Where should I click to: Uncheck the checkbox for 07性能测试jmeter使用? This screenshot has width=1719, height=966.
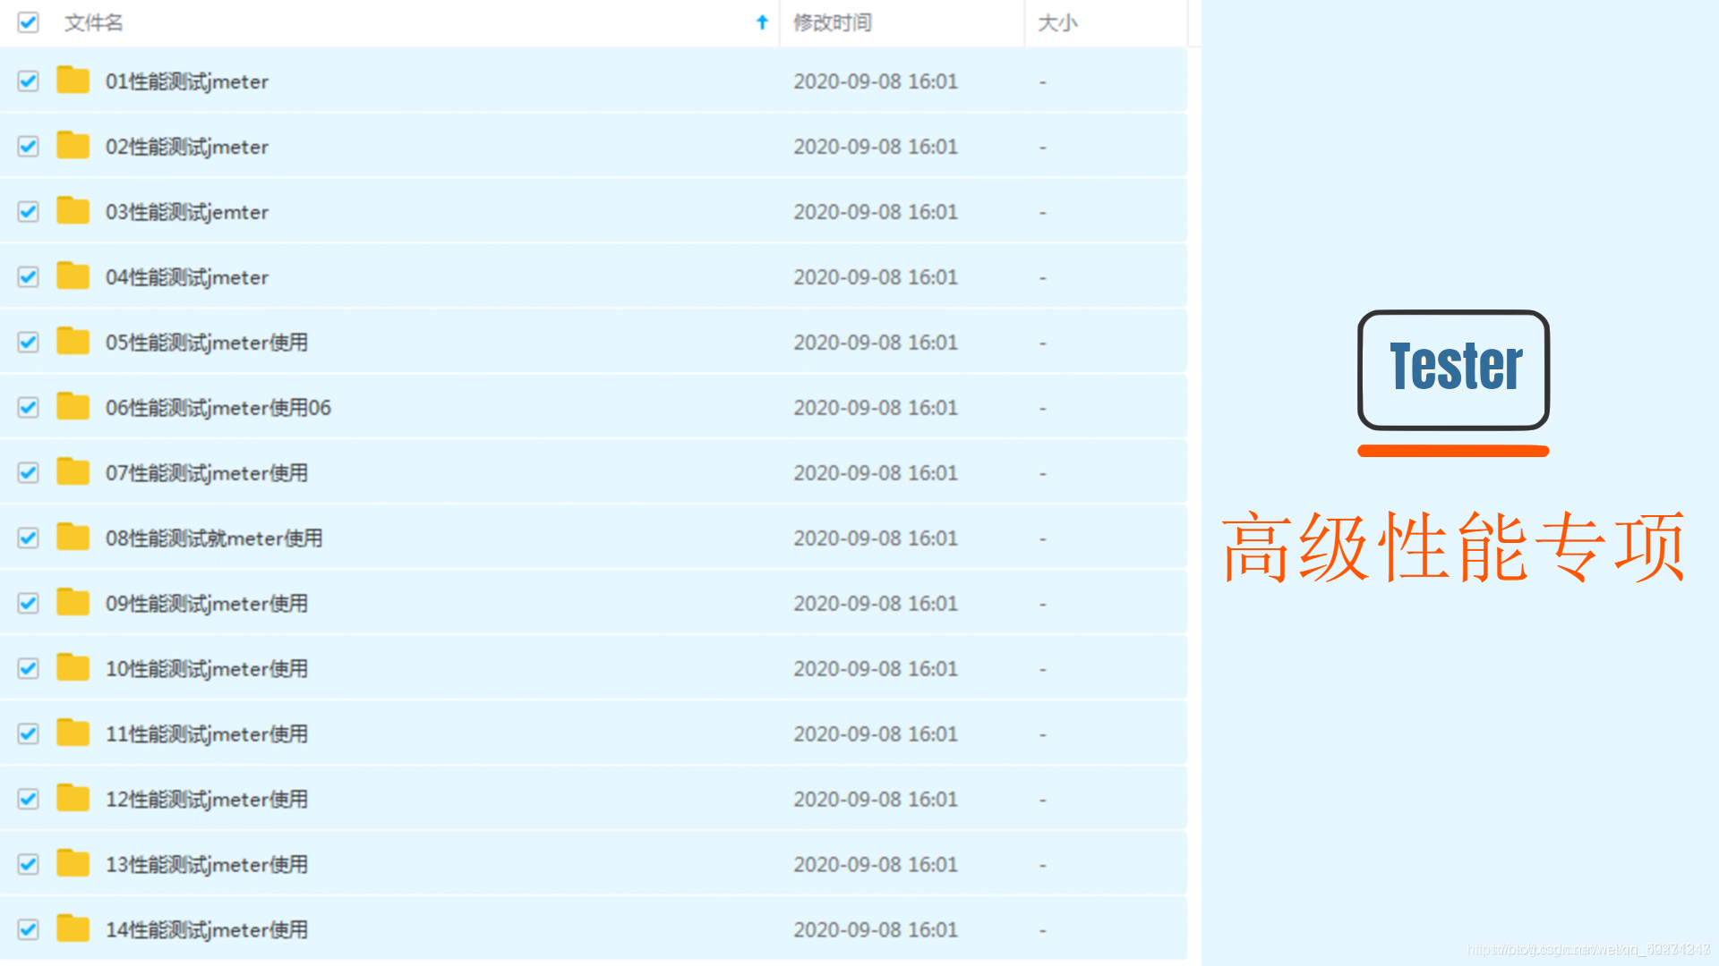(29, 473)
